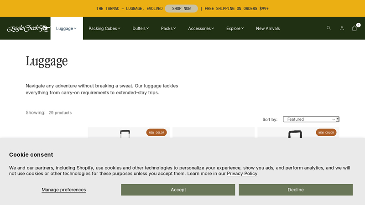The image size is (365, 205).
Task: Open Manage preferences for cookies
Action: coord(63,190)
